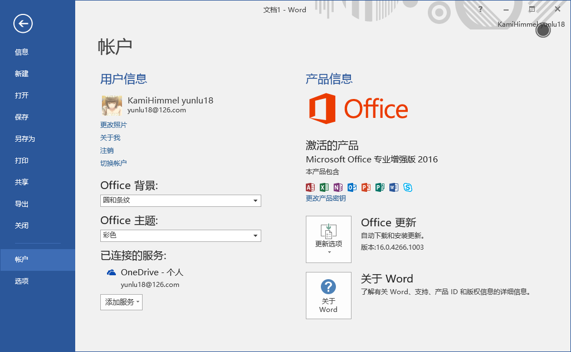Viewport: 571px width, 352px height.
Task: Go to 打印 in the sidebar
Action: [x=22, y=160]
